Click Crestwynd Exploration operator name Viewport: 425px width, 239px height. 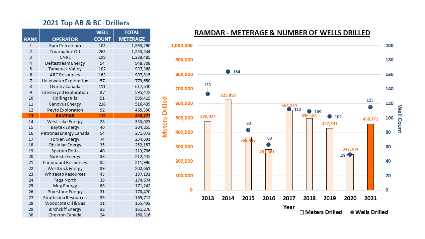point(65,92)
